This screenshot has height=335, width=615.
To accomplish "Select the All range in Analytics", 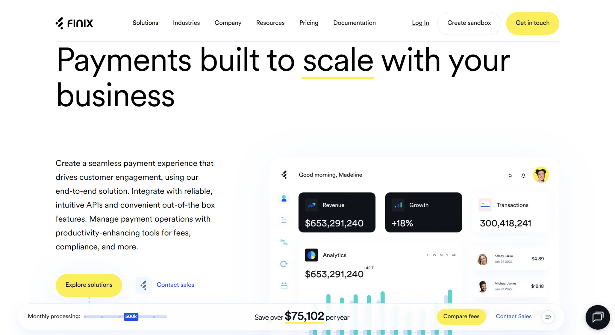I will tap(454, 255).
